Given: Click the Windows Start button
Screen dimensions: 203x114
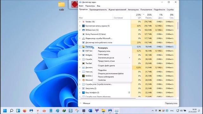Looking at the screenshot, I should [x=5, y=111].
